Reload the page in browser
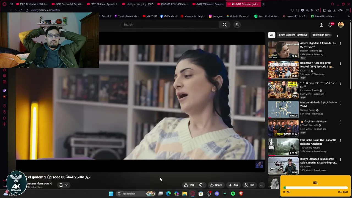The width and height of the screenshot is (352, 198). (x=21, y=10)
